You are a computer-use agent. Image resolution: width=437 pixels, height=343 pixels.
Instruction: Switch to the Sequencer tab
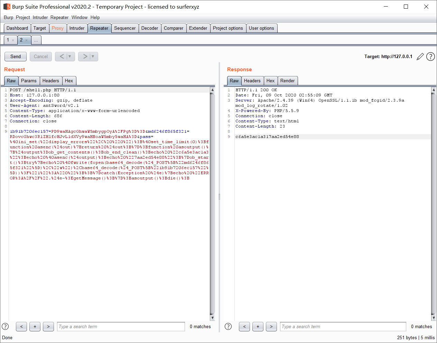[x=125, y=28]
